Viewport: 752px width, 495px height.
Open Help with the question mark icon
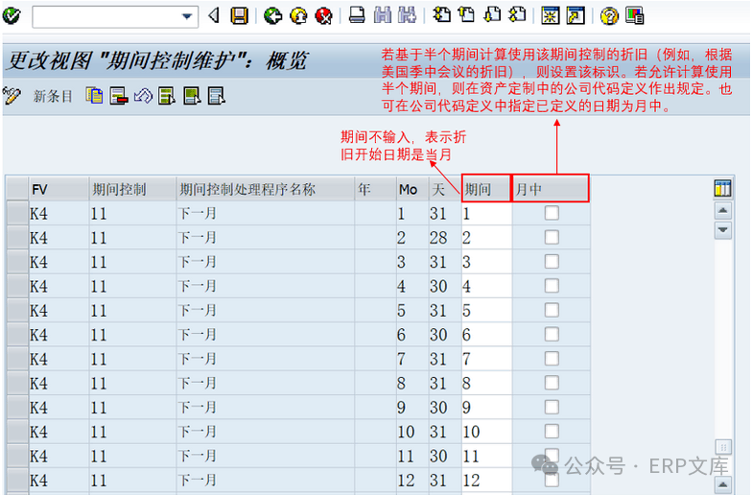[x=609, y=15]
